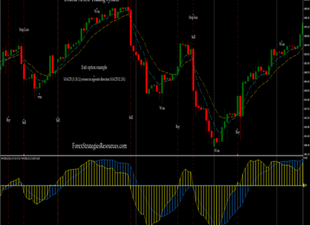Image resolution: width=310 pixels, height=225 pixels.
Task: Select the tall green candle at the chart's last bar
Action: point(303,28)
